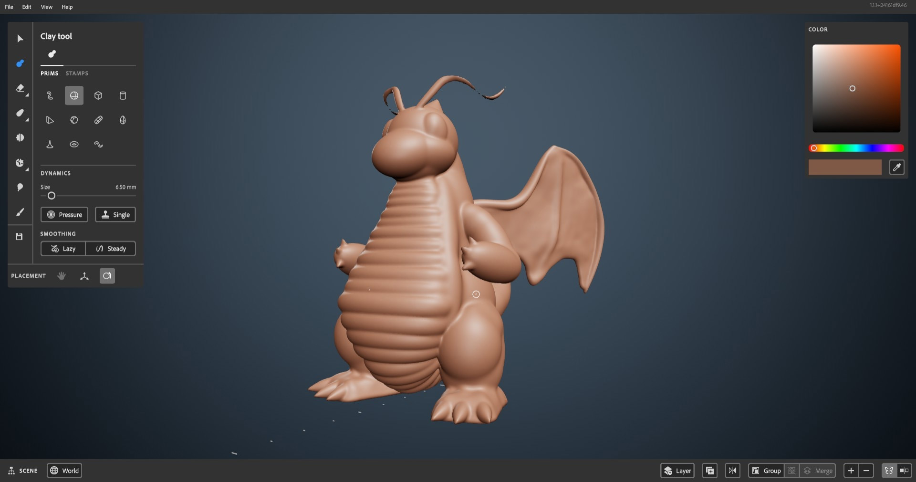Choose the cube primitive shape
The width and height of the screenshot is (916, 482).
[98, 95]
